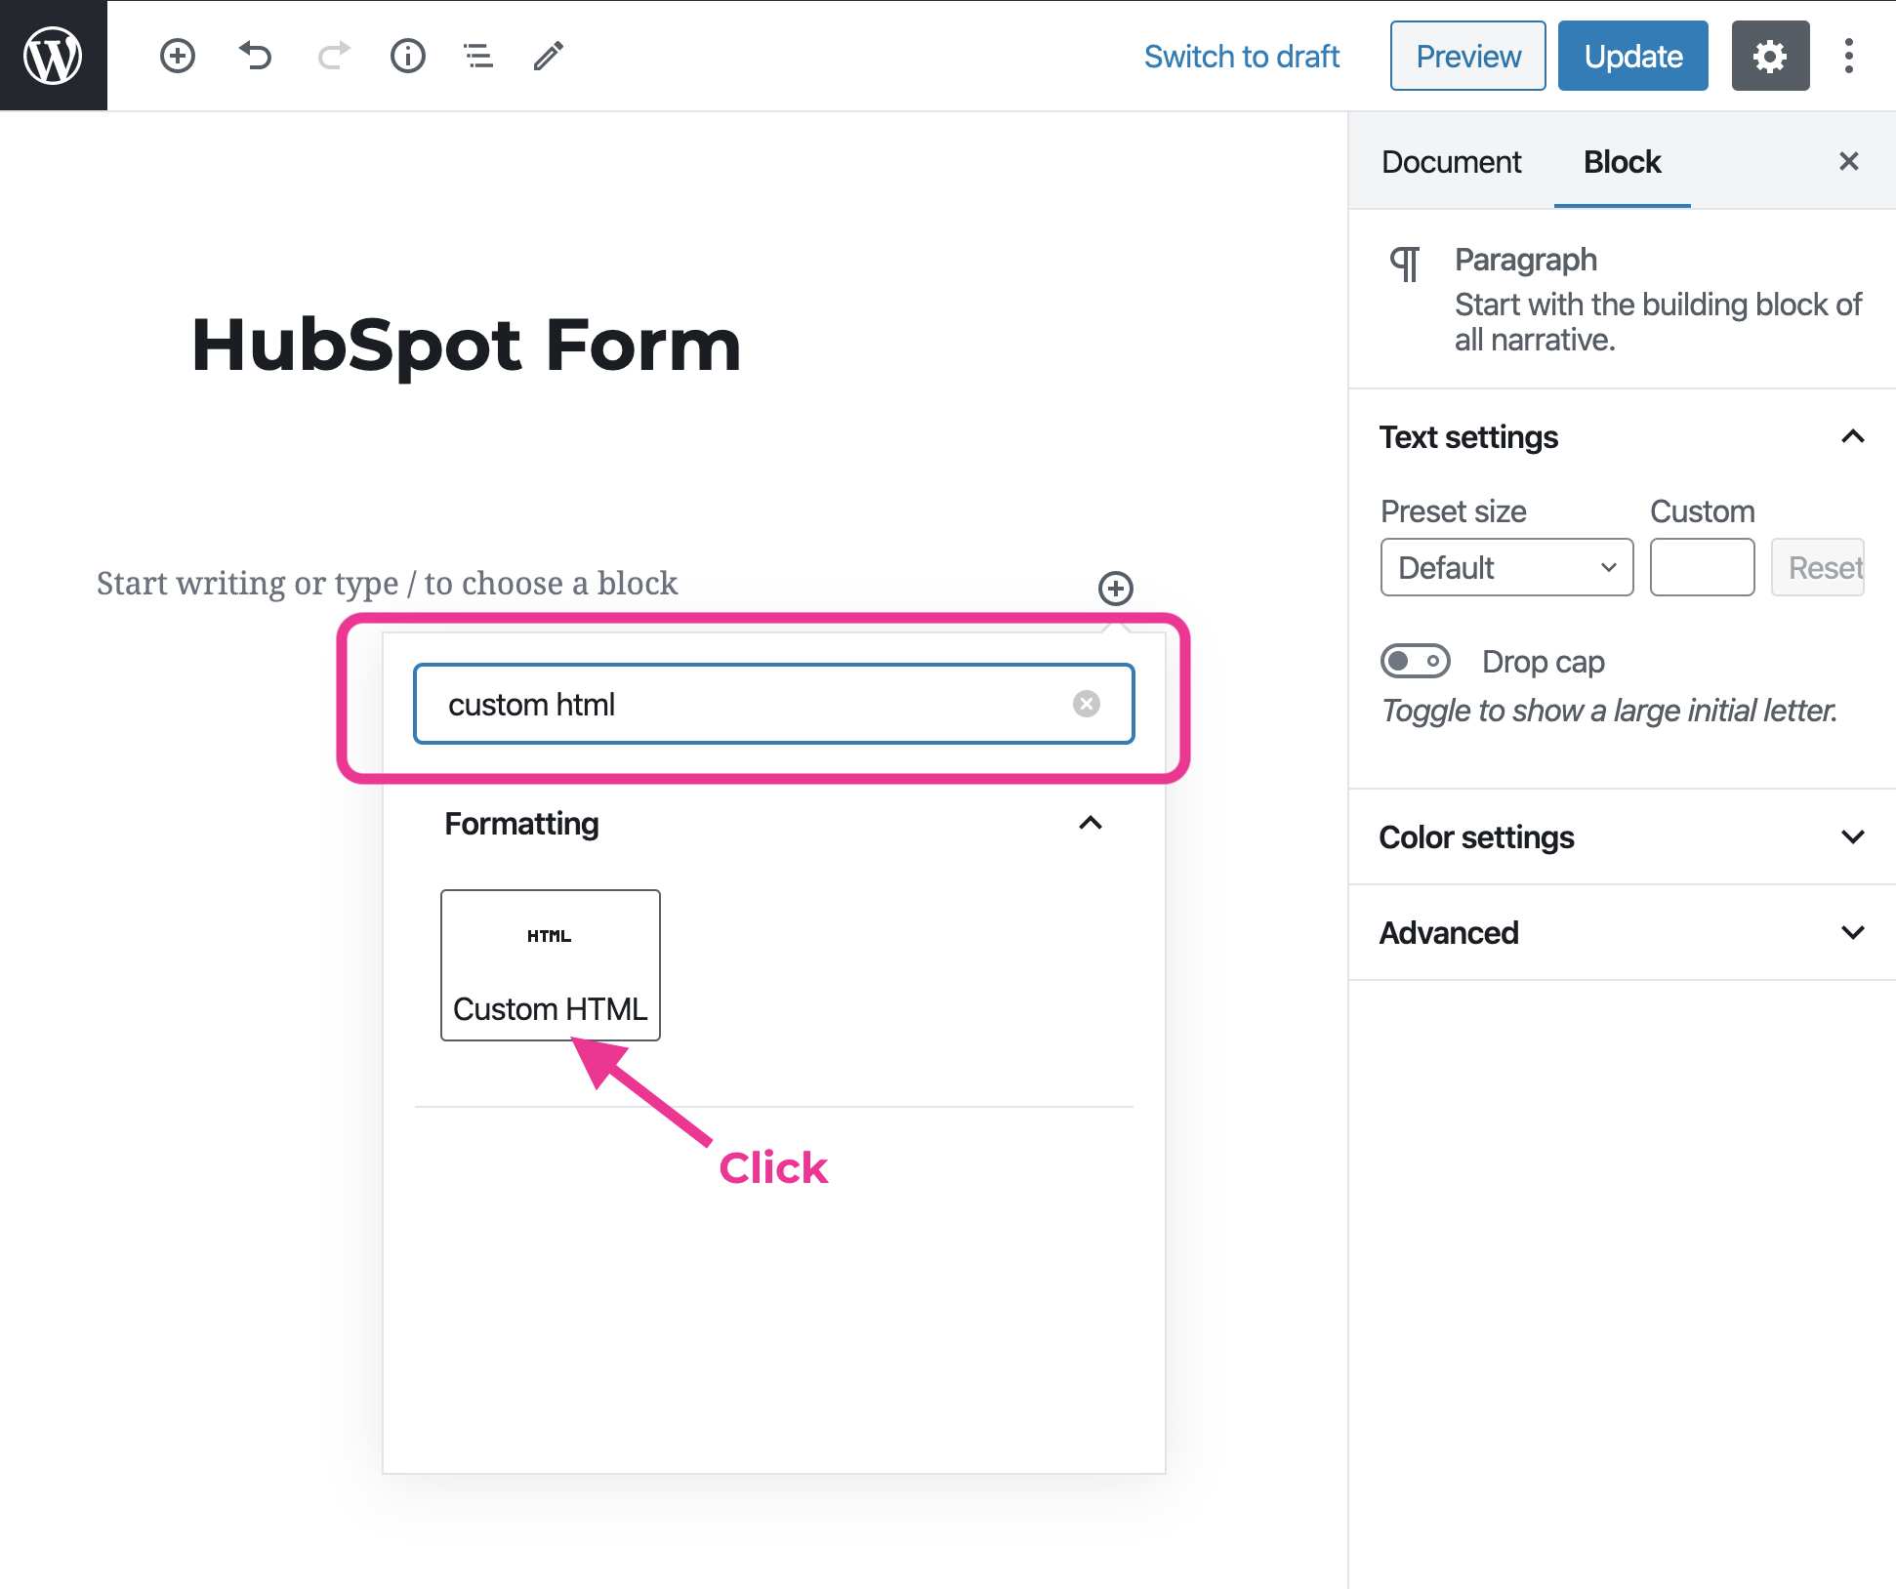This screenshot has height=1589, width=1896.
Task: Close the settings sidebar panel
Action: pyautogui.click(x=1848, y=161)
